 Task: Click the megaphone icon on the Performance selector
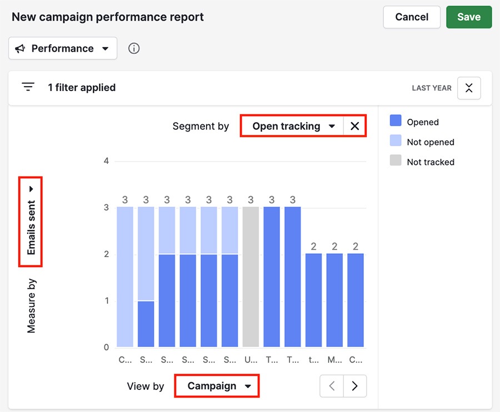click(21, 48)
